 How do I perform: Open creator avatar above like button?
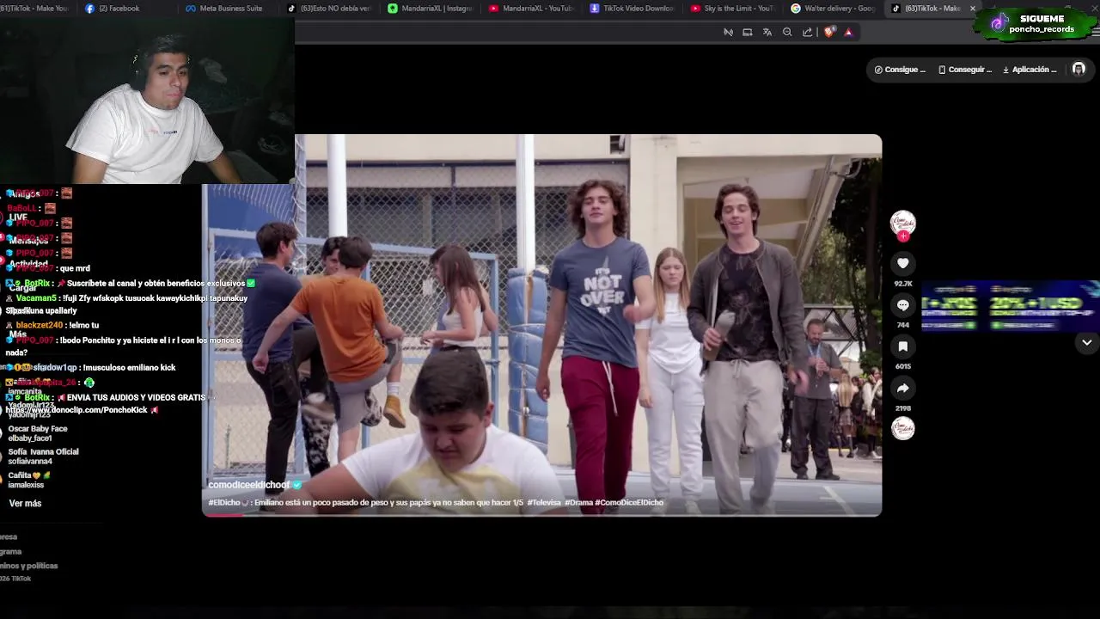(x=902, y=223)
